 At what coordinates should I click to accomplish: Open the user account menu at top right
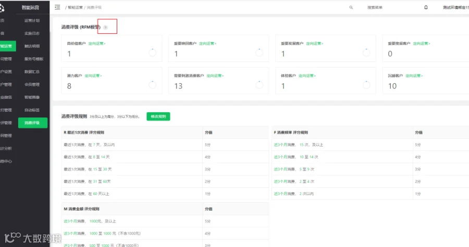tap(456, 7)
